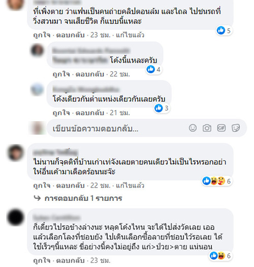Viewport: 254px width, 267px height.
Task: Like the top comment posted 23 ชม.
Action: 42,35
